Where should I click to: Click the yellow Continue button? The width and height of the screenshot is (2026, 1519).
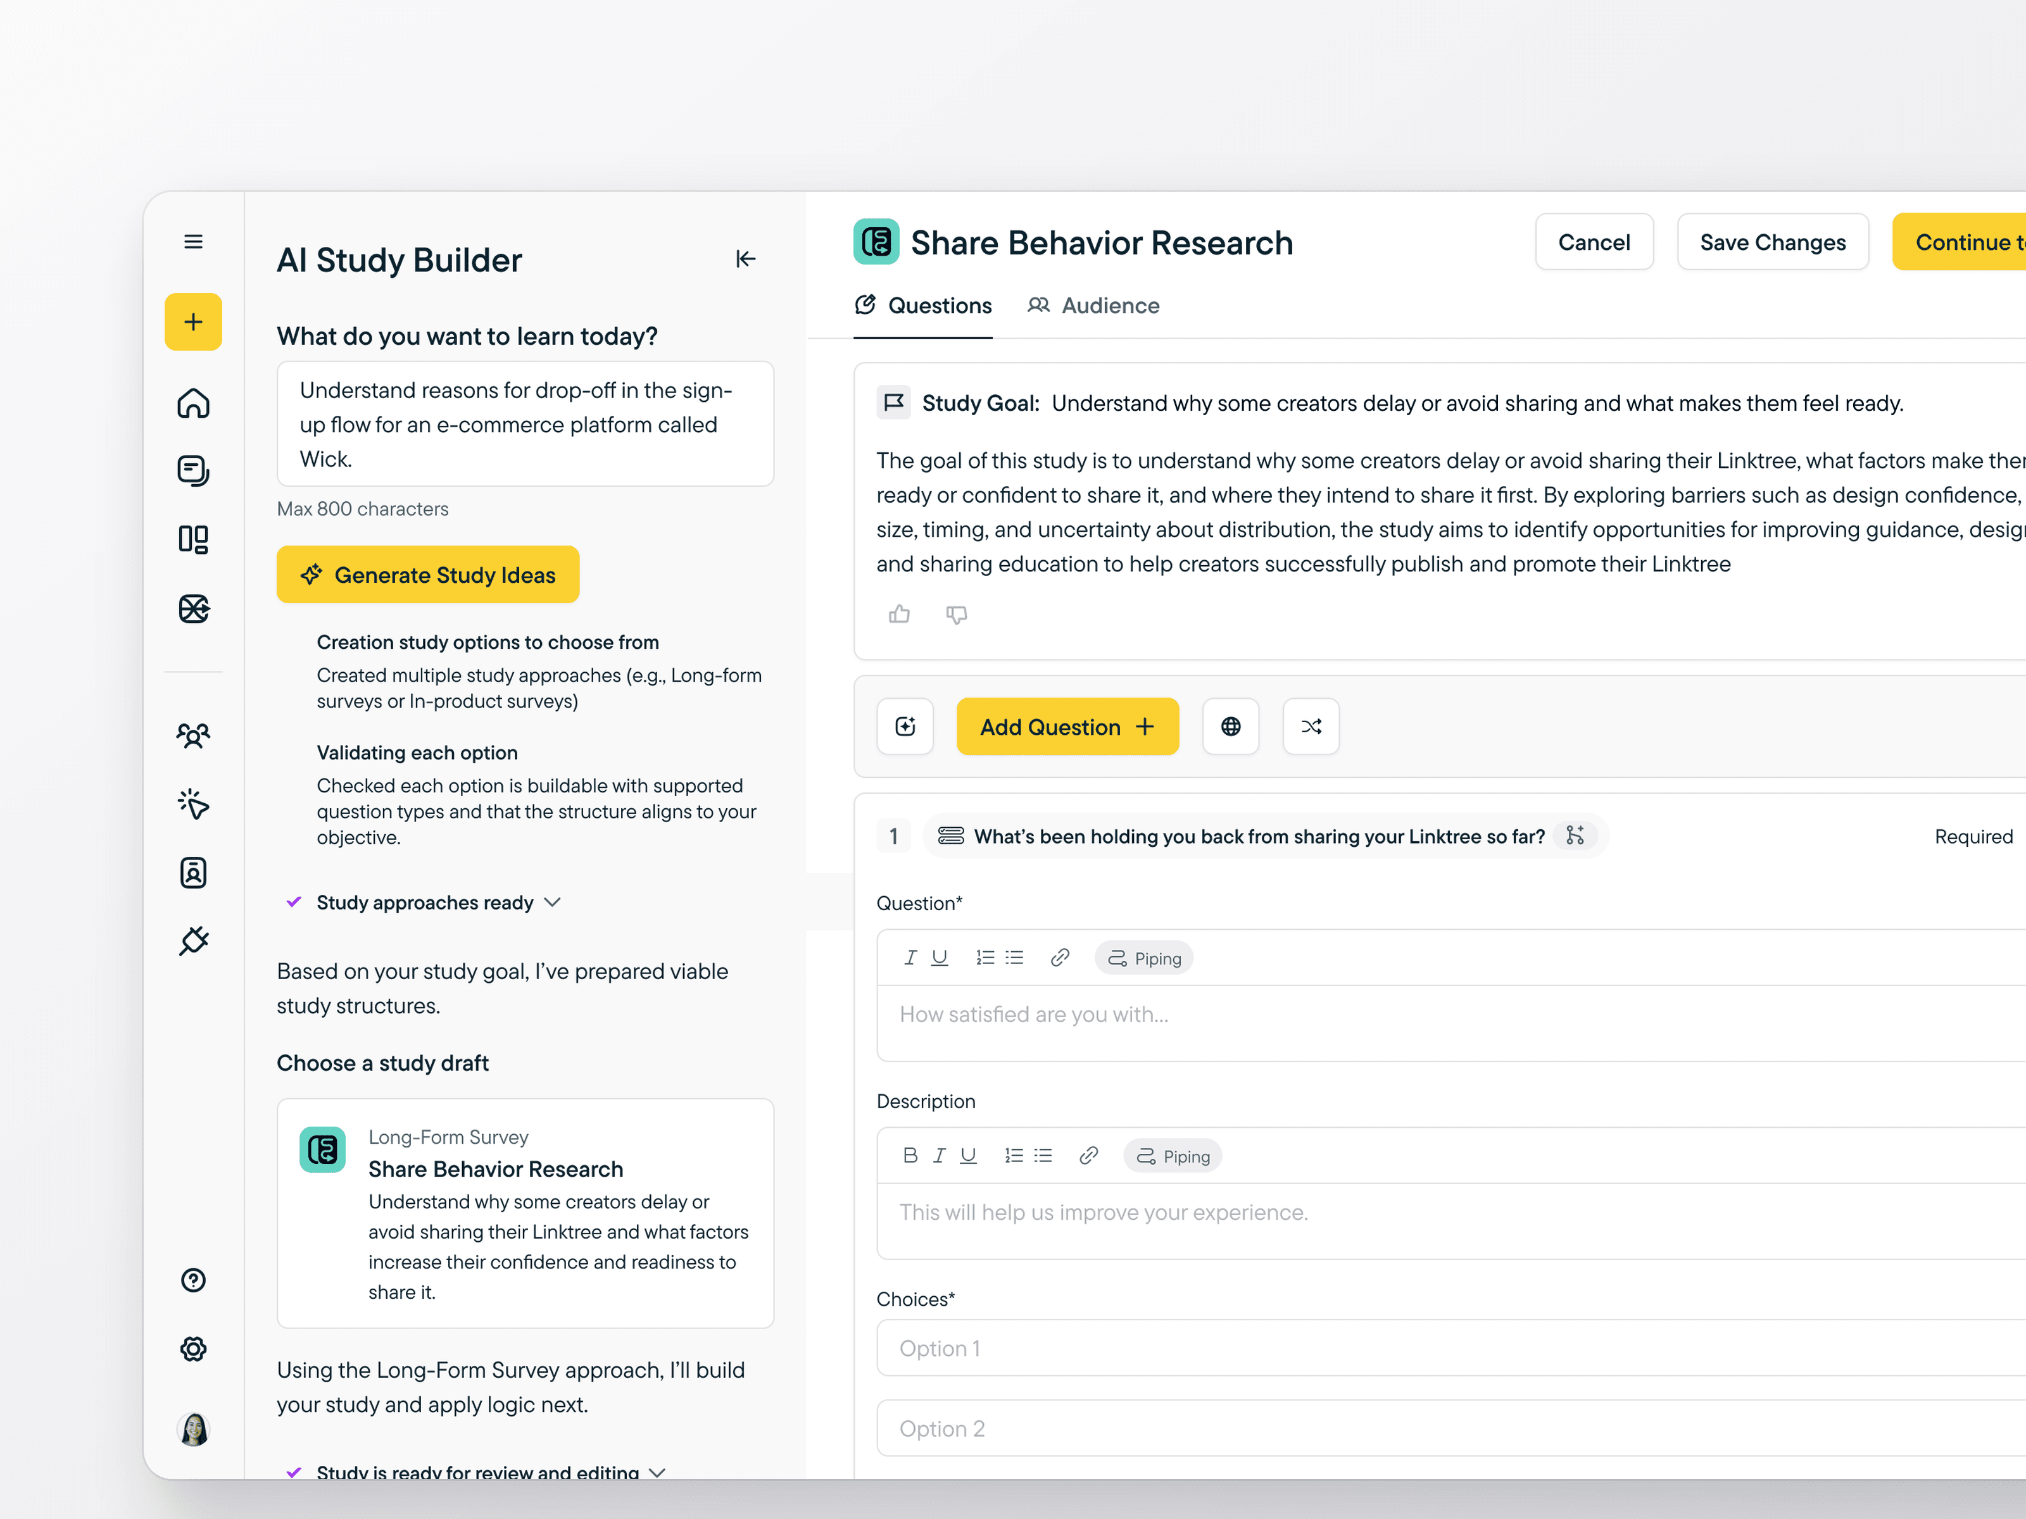tap(1959, 242)
